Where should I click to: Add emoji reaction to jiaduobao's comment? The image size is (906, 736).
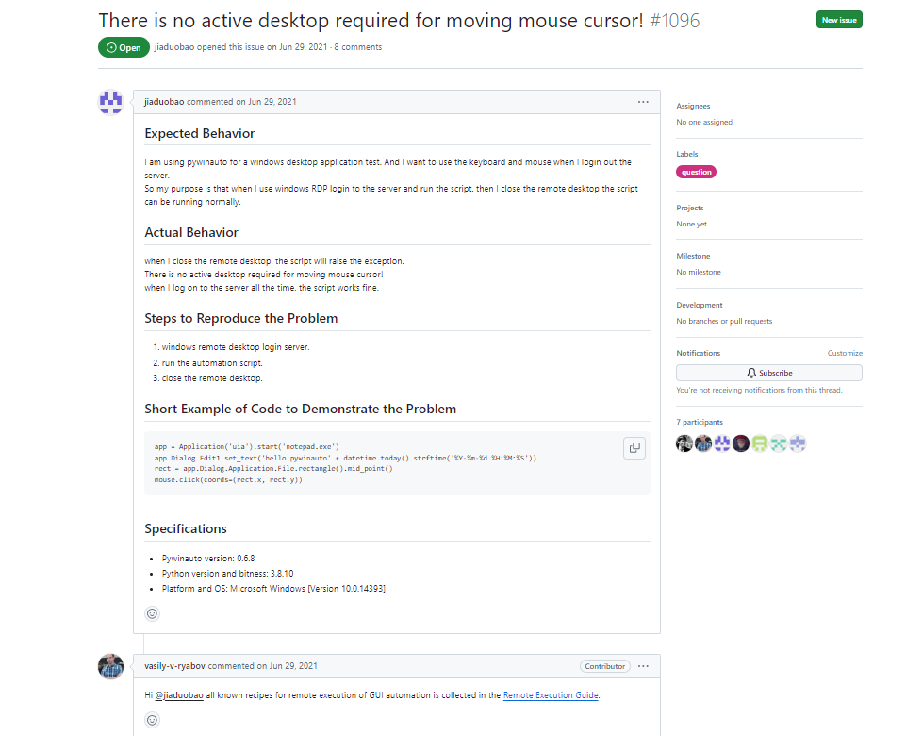(152, 613)
